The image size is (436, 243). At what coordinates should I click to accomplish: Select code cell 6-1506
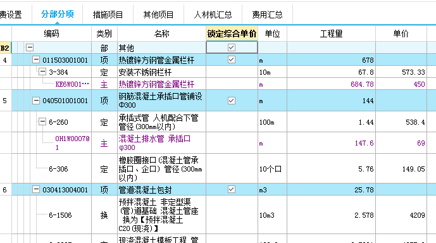coord(60,215)
